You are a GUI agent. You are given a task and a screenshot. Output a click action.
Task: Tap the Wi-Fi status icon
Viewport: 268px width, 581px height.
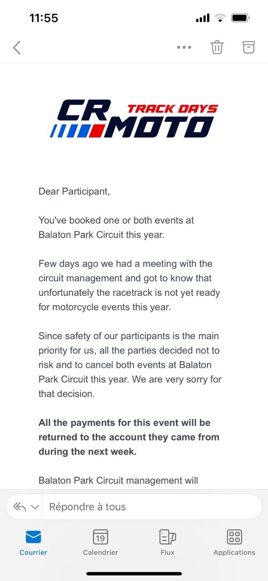click(x=220, y=18)
